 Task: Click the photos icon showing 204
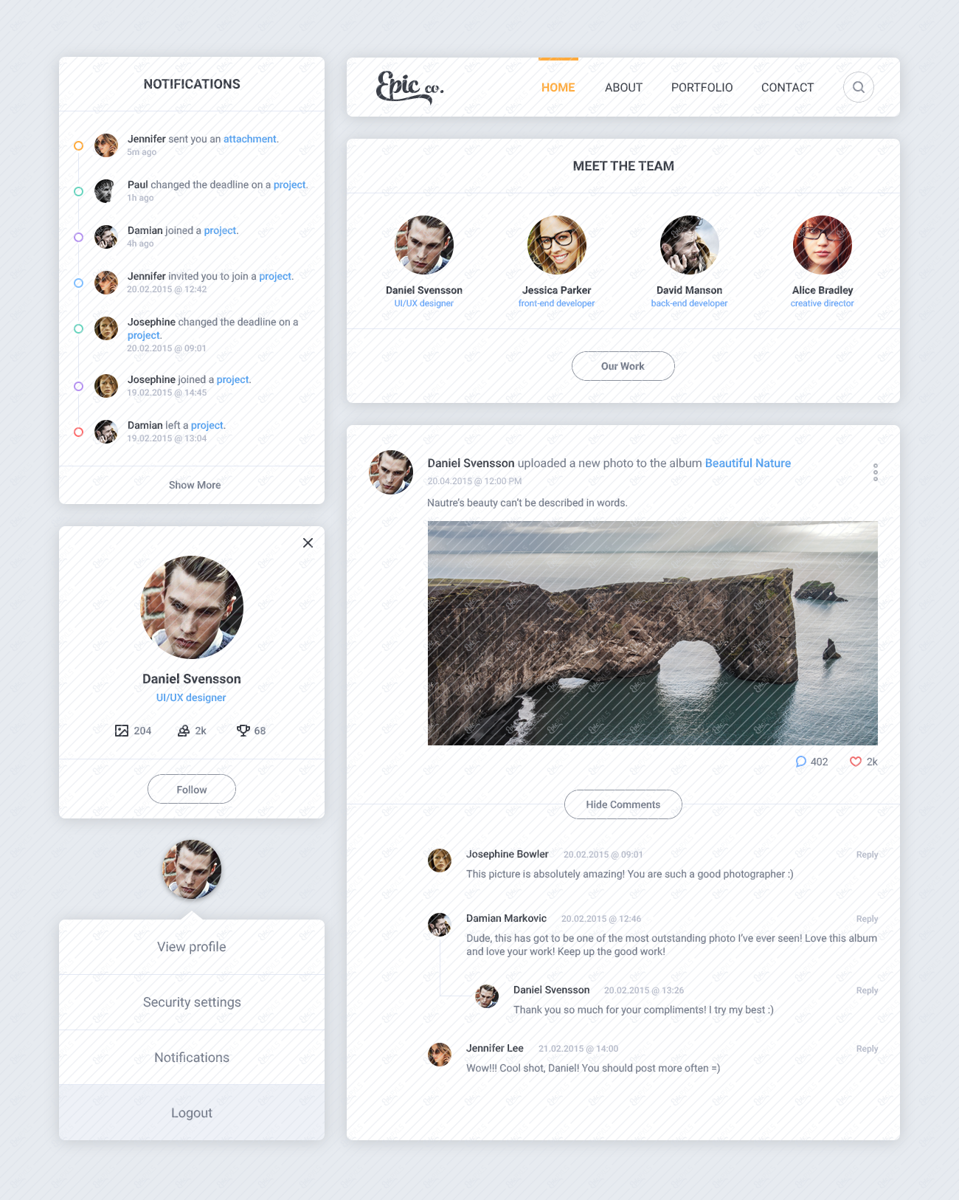tap(122, 731)
